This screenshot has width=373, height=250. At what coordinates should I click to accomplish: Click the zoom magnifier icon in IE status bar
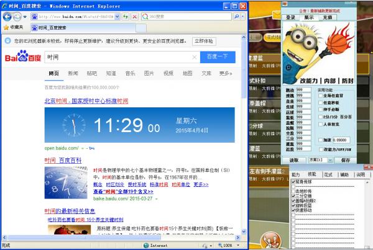click(220, 245)
